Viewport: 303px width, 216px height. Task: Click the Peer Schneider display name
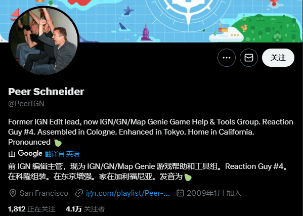(x=46, y=92)
